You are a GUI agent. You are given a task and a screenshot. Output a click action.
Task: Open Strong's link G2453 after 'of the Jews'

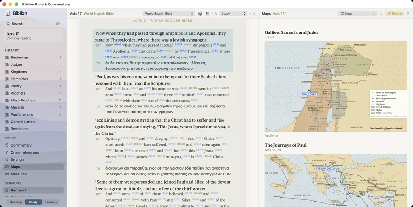pos(193,57)
